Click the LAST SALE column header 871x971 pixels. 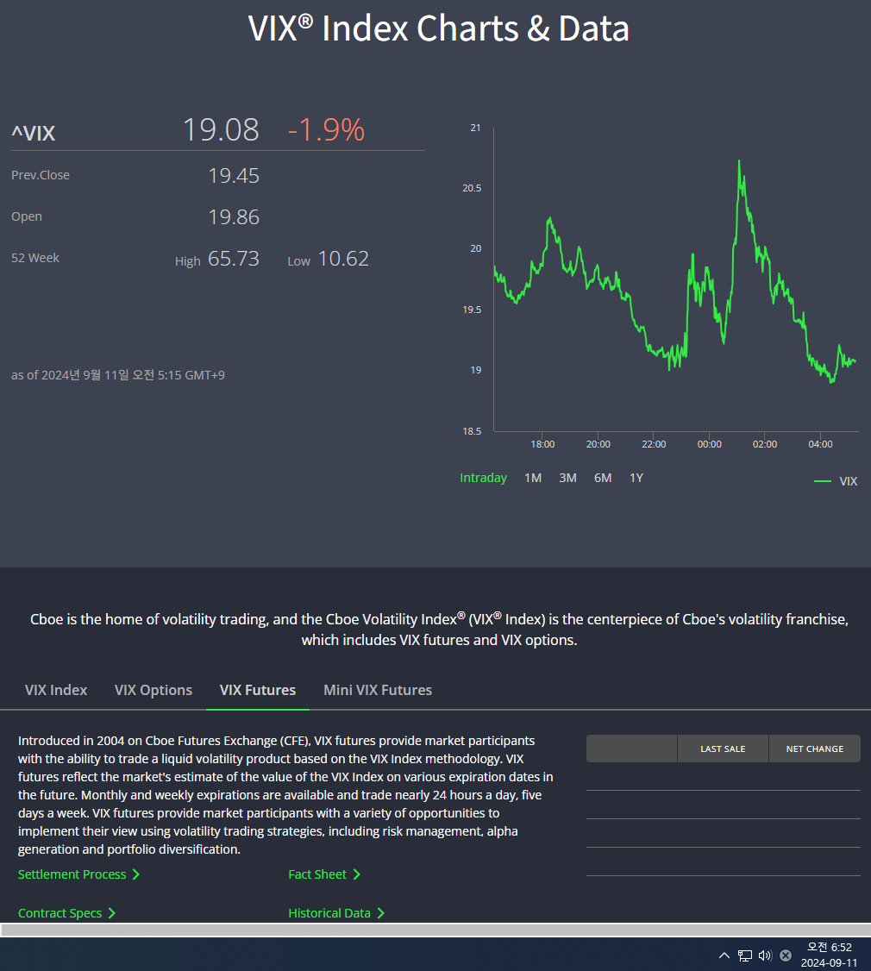coord(723,749)
